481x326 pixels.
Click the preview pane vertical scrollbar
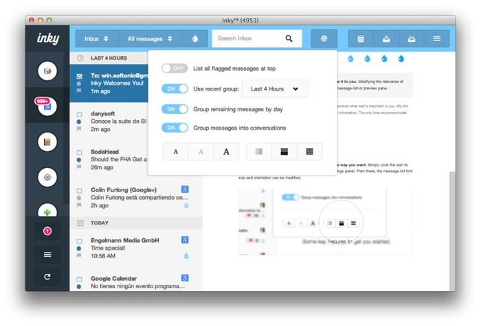(452, 231)
